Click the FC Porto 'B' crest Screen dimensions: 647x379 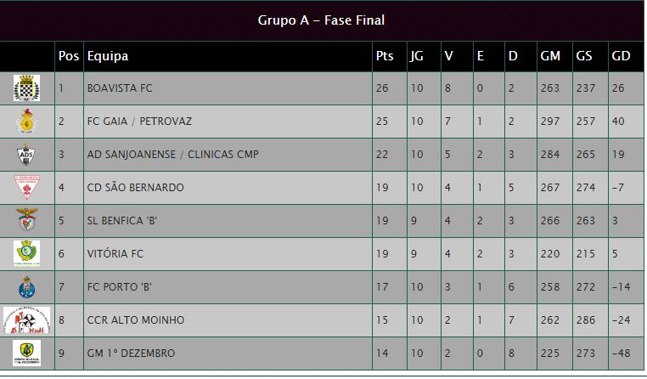tap(26, 287)
